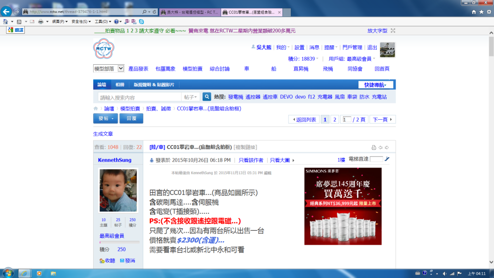The image size is (494, 278).
Task: Click the 門戶管理 link
Action: 352,47
